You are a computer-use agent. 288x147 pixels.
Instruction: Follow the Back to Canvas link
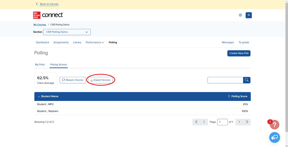[49, 4]
